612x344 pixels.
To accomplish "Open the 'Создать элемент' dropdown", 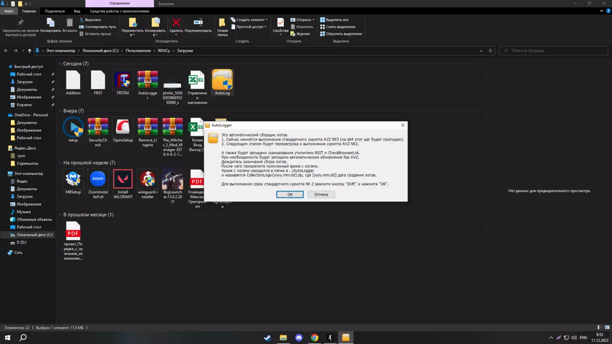I will [249, 20].
